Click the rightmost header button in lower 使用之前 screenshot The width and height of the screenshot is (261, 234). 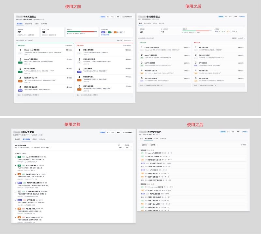point(128,132)
